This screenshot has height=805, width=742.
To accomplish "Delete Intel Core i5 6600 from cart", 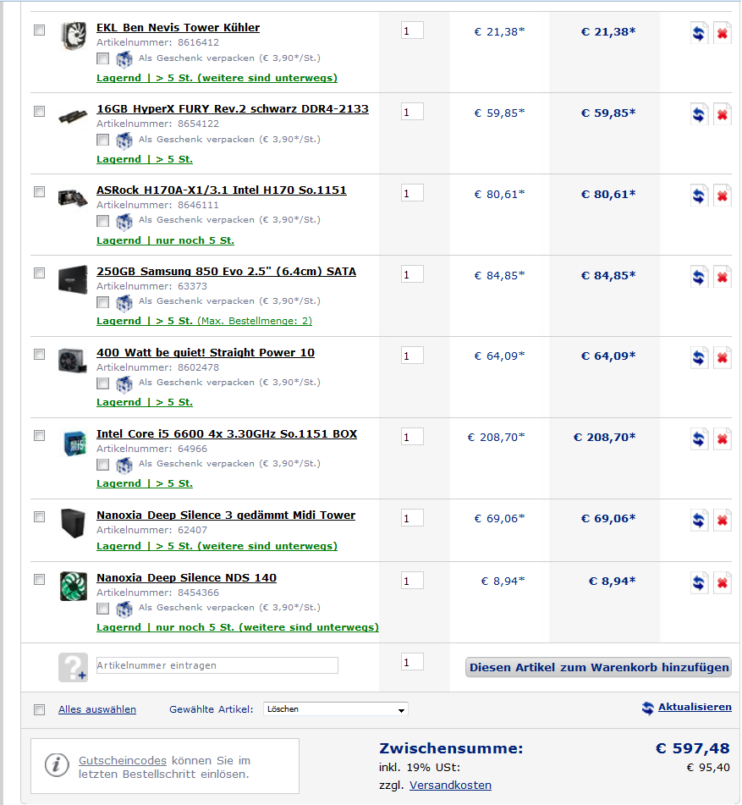I will click(x=722, y=438).
